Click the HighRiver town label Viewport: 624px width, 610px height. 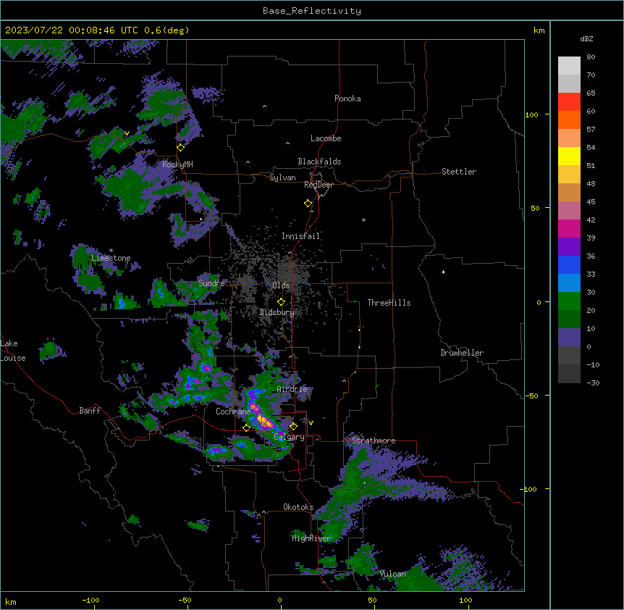coord(311,538)
